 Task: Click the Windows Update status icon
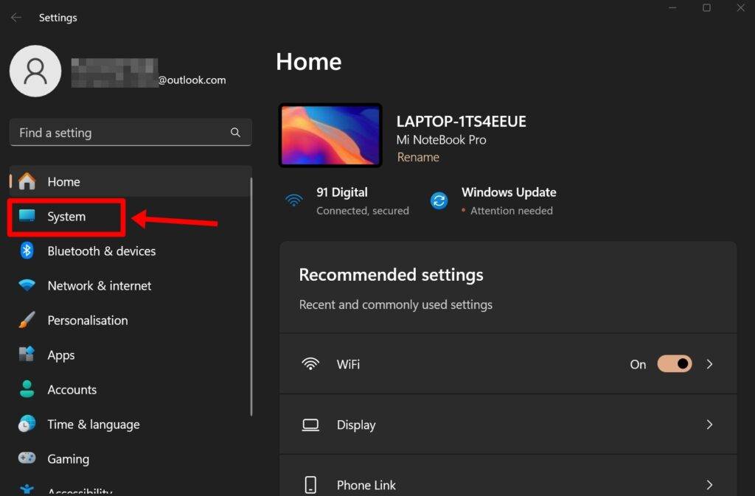click(x=439, y=200)
